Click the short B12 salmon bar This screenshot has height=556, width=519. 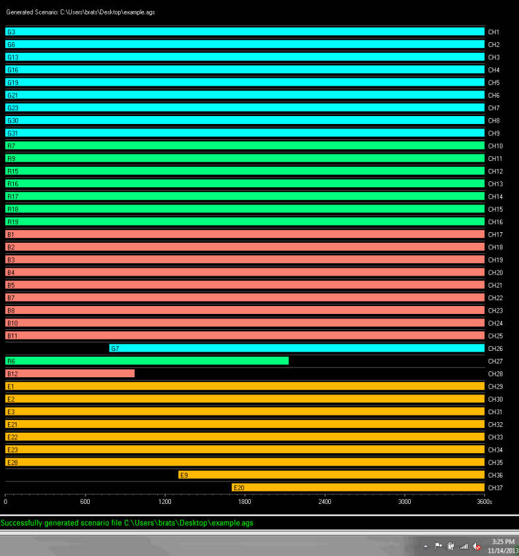(x=70, y=374)
